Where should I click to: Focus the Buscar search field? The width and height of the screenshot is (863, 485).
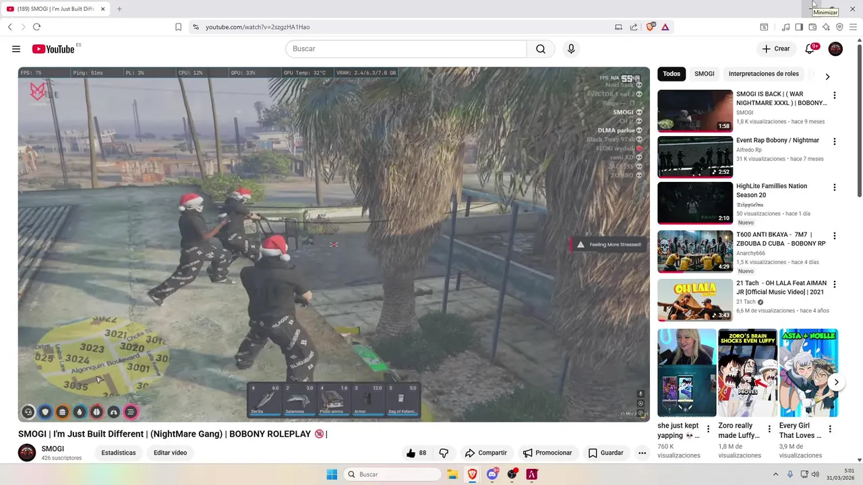pos(406,48)
